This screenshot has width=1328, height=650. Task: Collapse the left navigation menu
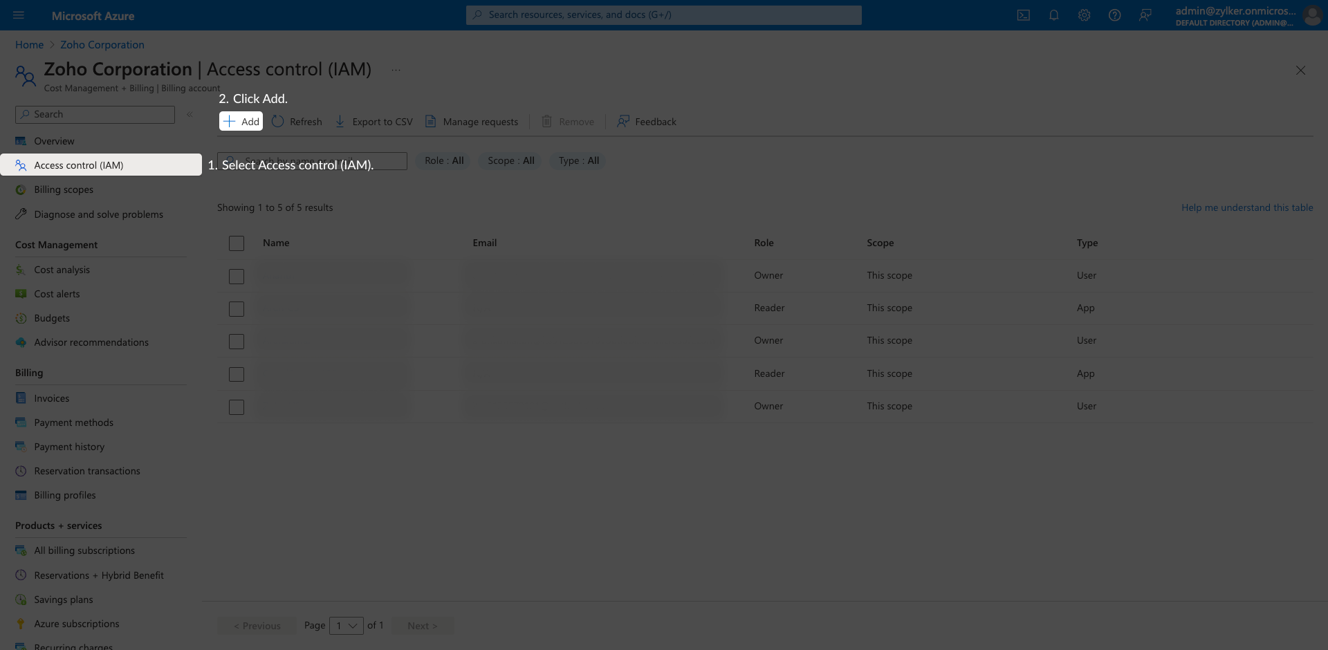coord(190,115)
